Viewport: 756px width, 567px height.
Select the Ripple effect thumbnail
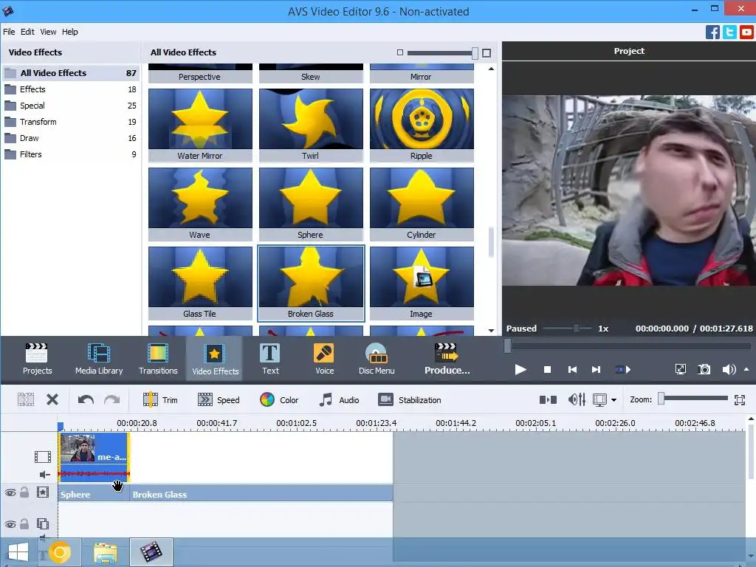point(422,125)
